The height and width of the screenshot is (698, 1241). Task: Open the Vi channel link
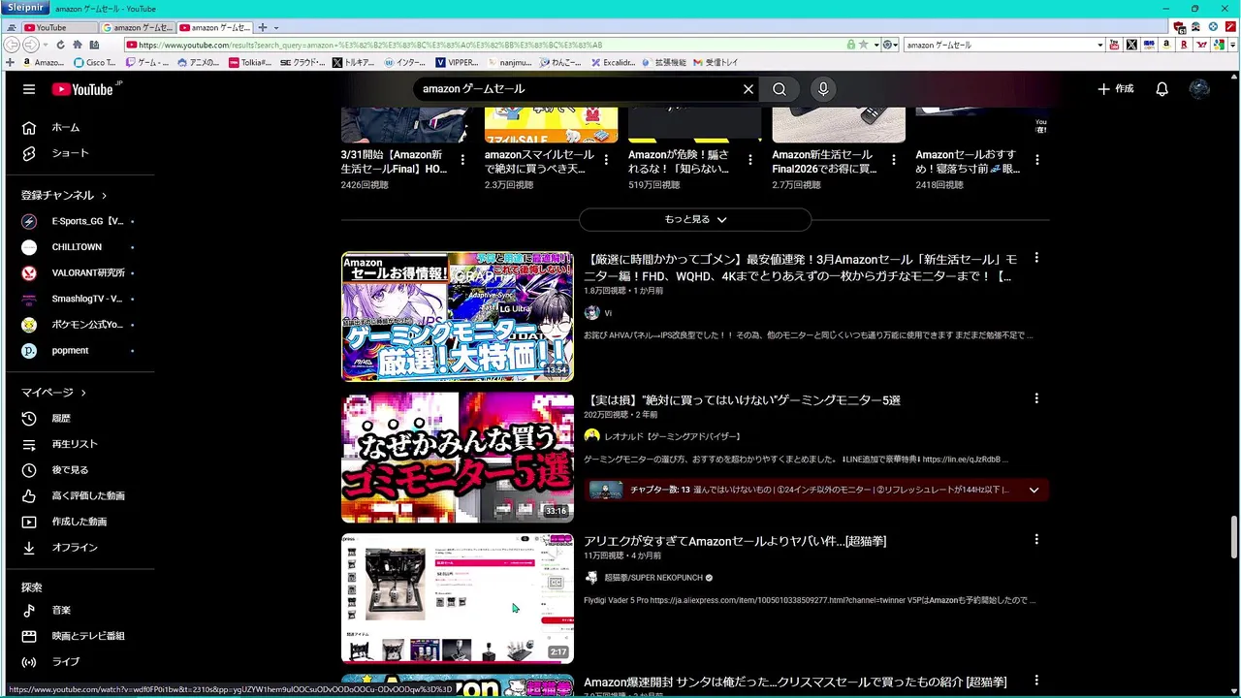coord(608,313)
